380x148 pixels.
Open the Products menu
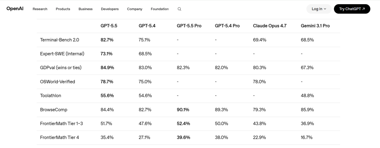pyautogui.click(x=63, y=9)
